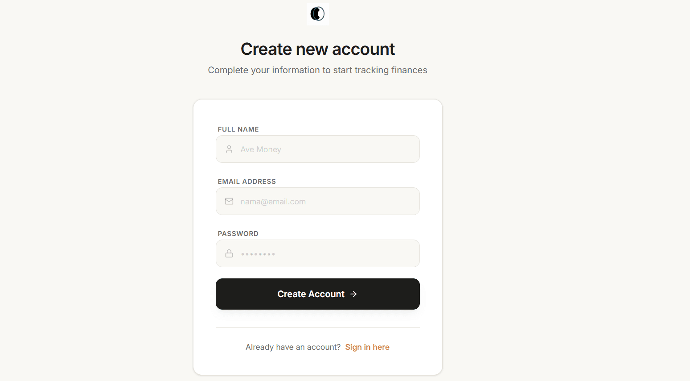Viewport: 690px width, 381px height.
Task: Click the padlock icon in password field
Action: (x=229, y=253)
